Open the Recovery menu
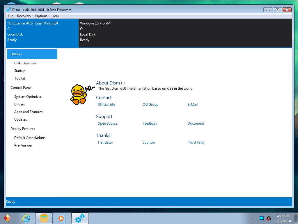This screenshot has height=224, width=298. [x=24, y=16]
